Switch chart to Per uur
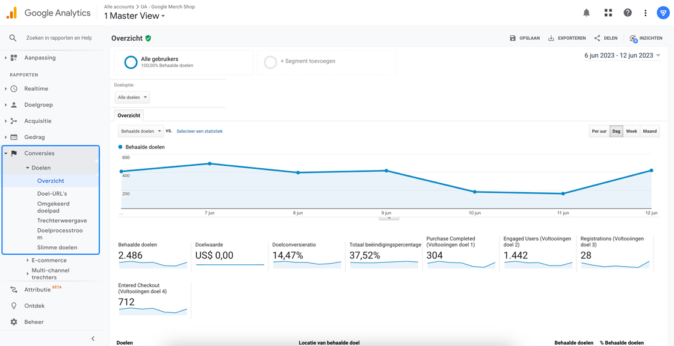 click(599, 132)
